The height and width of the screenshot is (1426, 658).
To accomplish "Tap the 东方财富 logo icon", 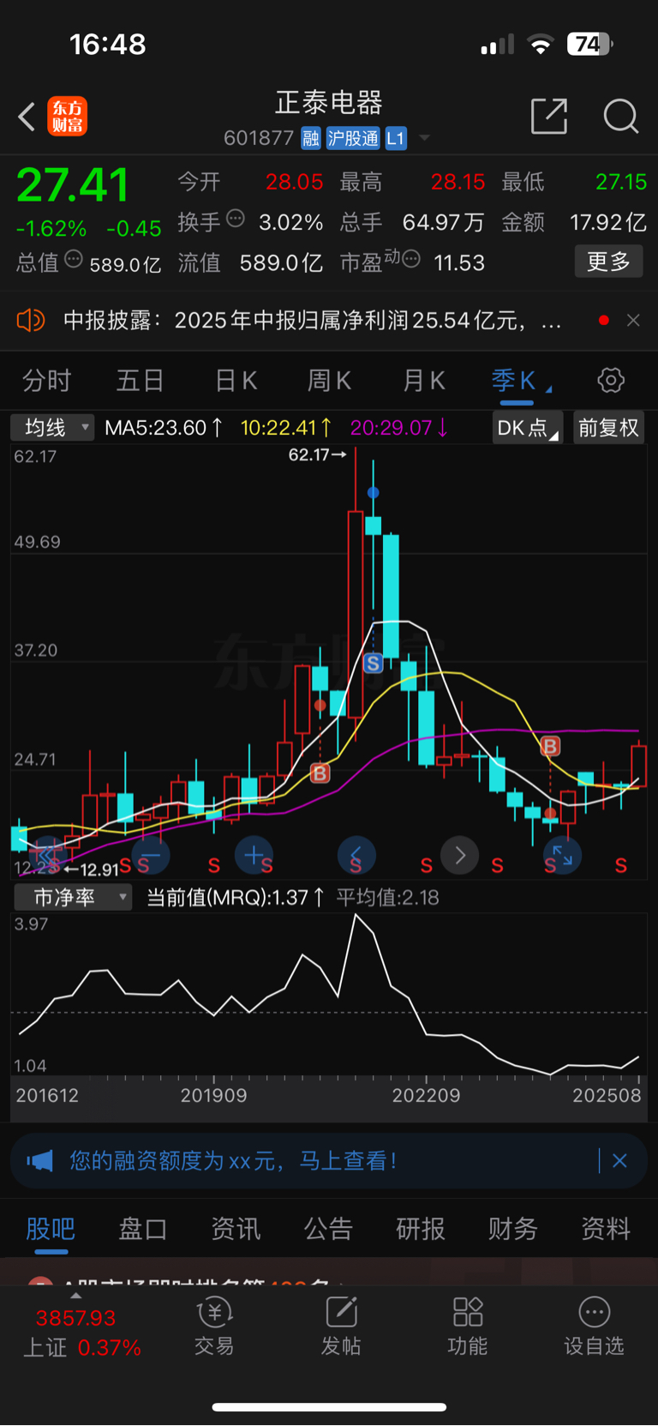I will [x=67, y=117].
